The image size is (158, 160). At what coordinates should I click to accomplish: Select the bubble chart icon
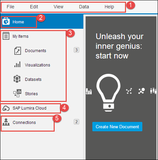click(x=141, y=91)
